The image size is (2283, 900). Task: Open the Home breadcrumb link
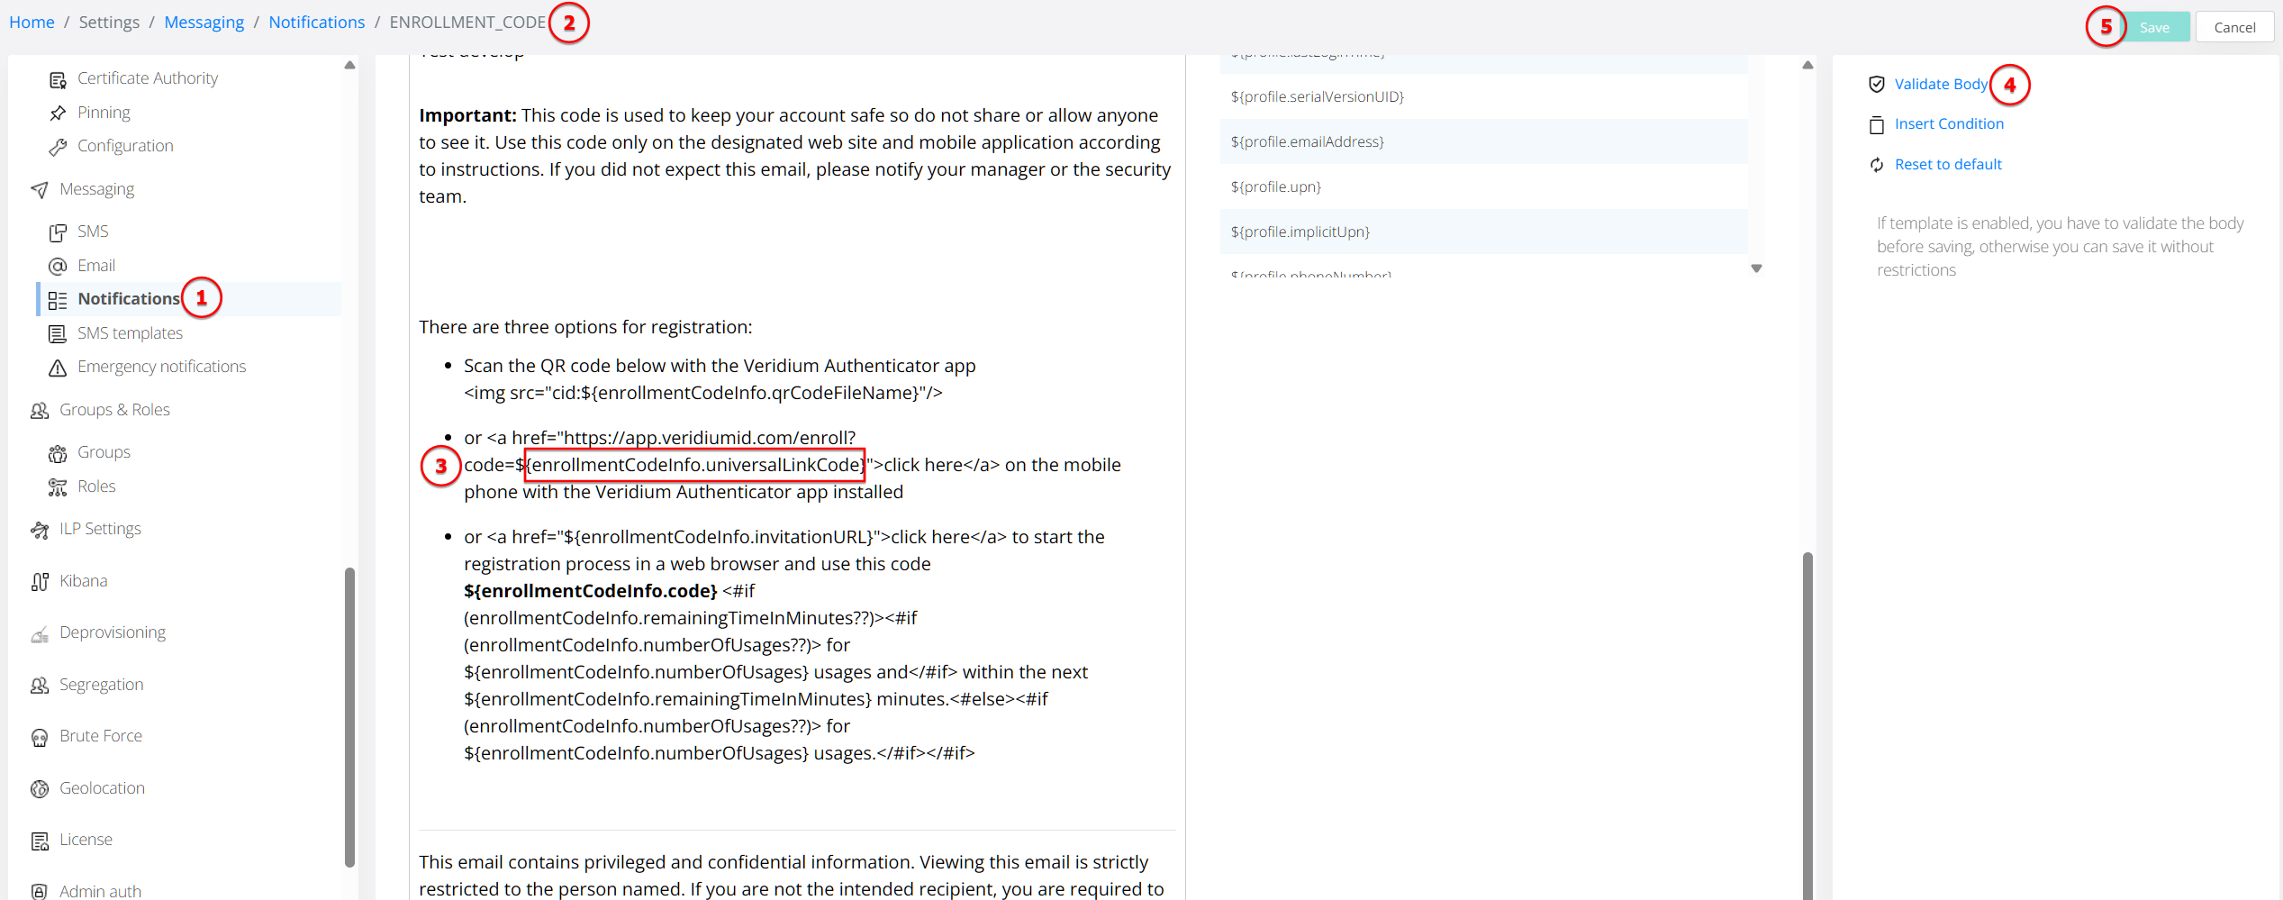(32, 22)
